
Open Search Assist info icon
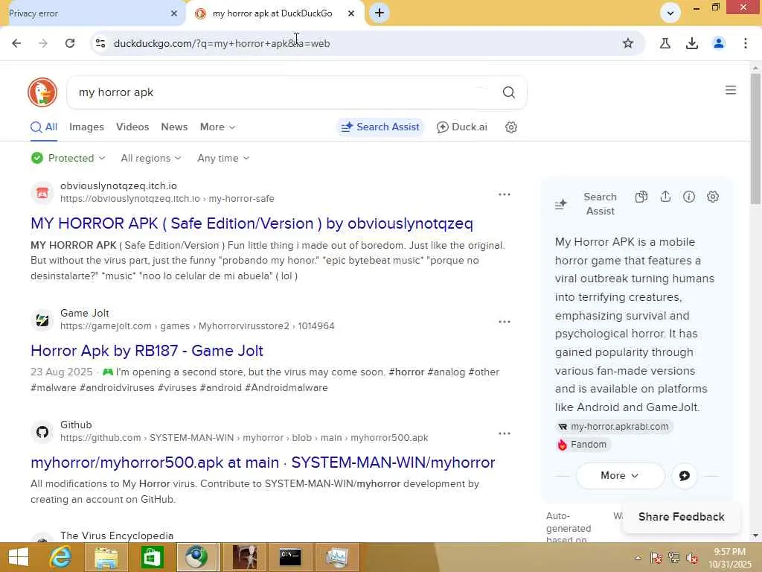(688, 197)
